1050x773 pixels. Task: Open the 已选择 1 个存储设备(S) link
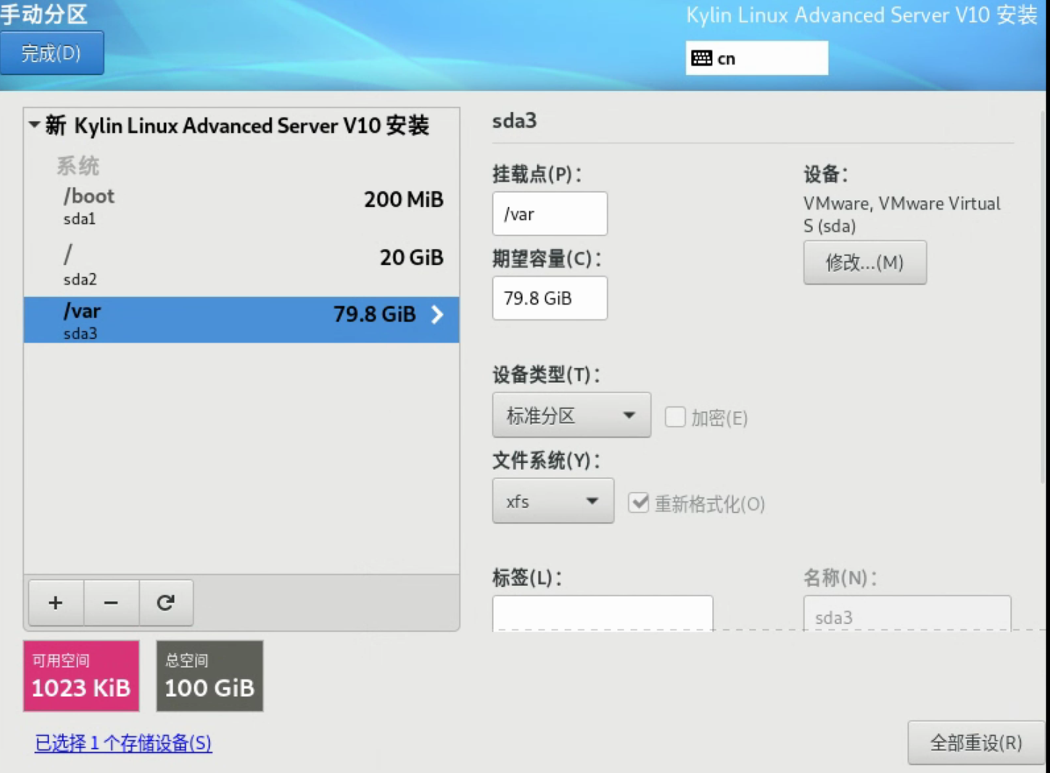coord(123,743)
